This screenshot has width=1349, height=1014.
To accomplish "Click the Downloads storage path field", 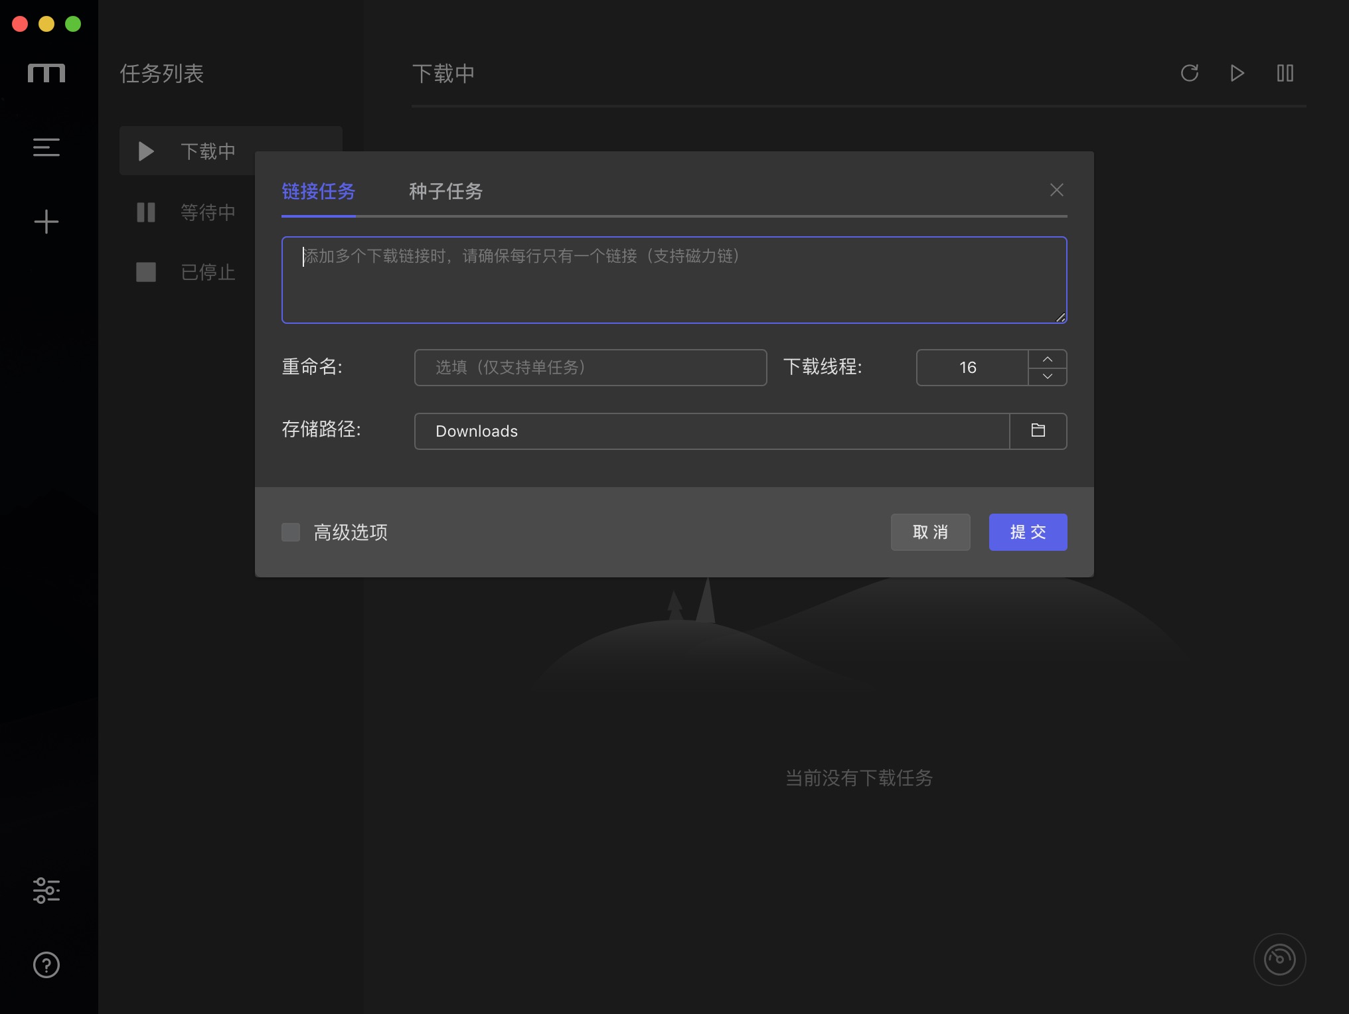I will 712,431.
